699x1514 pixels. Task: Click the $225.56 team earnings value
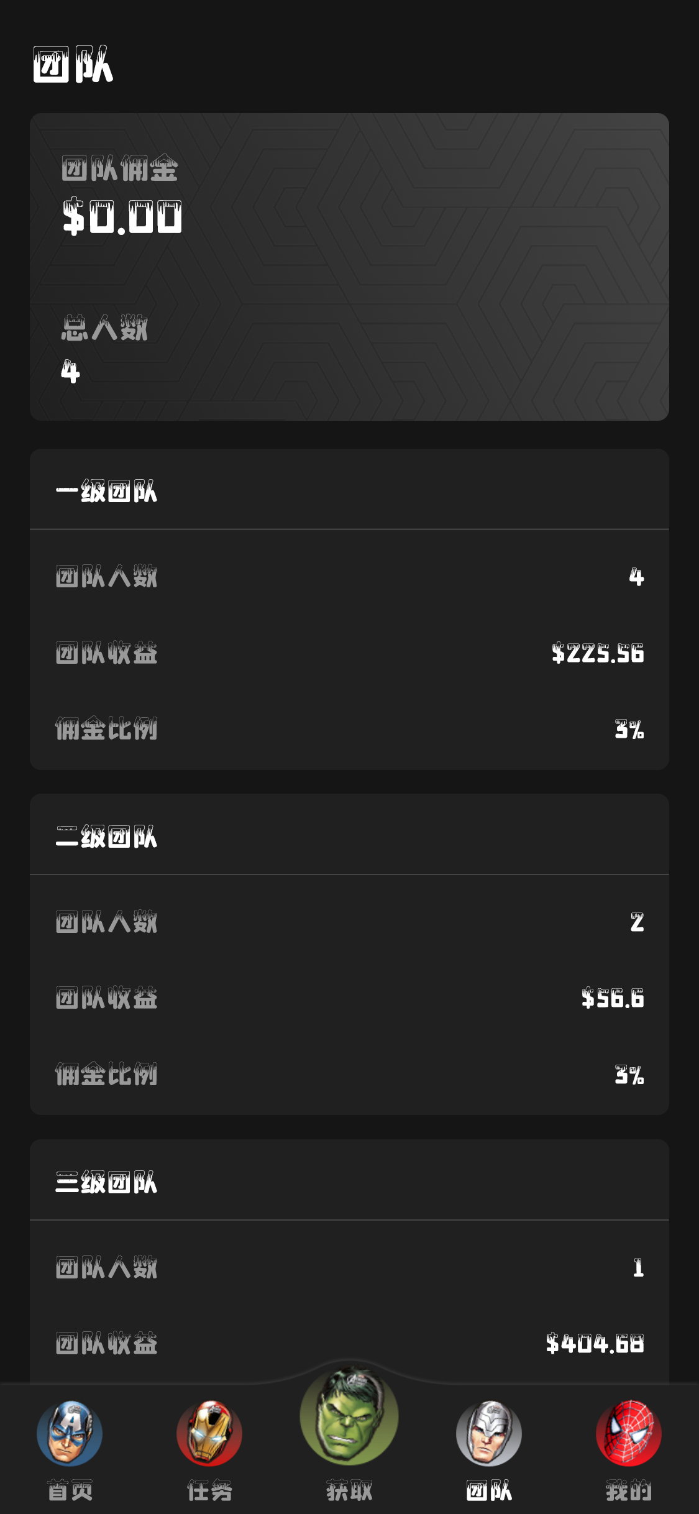[598, 653]
